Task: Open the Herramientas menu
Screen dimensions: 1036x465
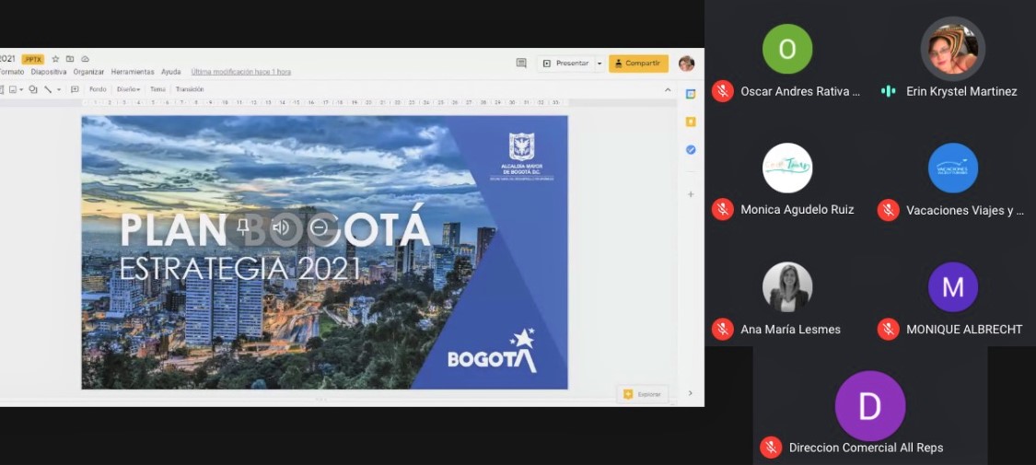Action: tap(133, 72)
